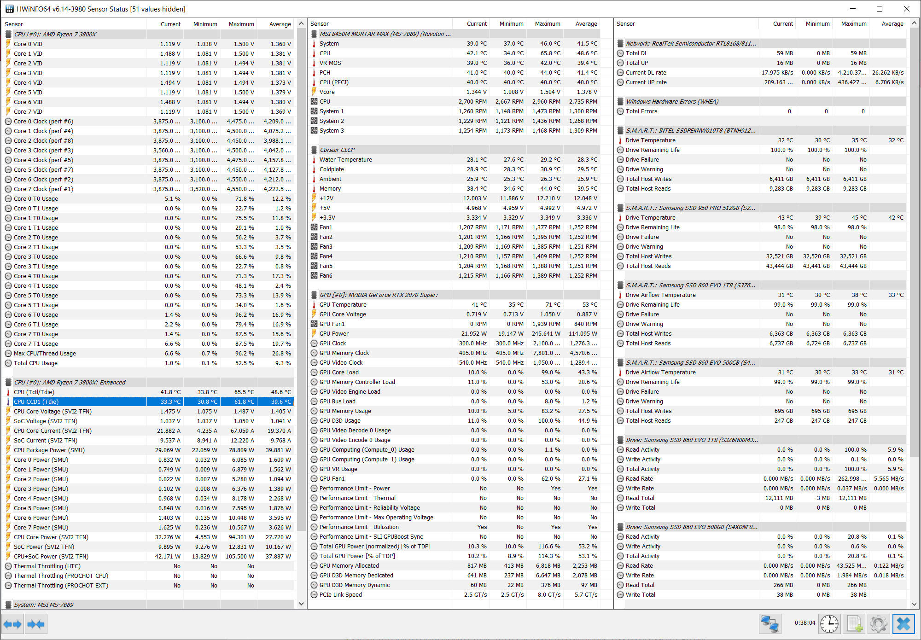921x640 pixels.
Task: Select CPU+SoC Power (SVI2 TFN) row
Action: pos(148,557)
